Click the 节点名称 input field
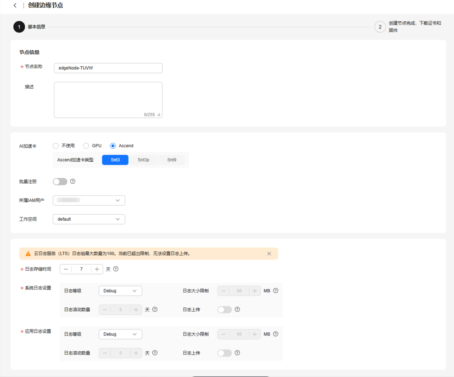This screenshot has width=454, height=377. click(x=108, y=68)
